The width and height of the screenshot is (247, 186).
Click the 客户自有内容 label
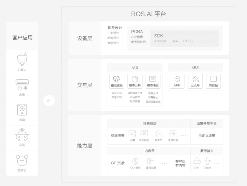pyautogui.click(x=180, y=163)
